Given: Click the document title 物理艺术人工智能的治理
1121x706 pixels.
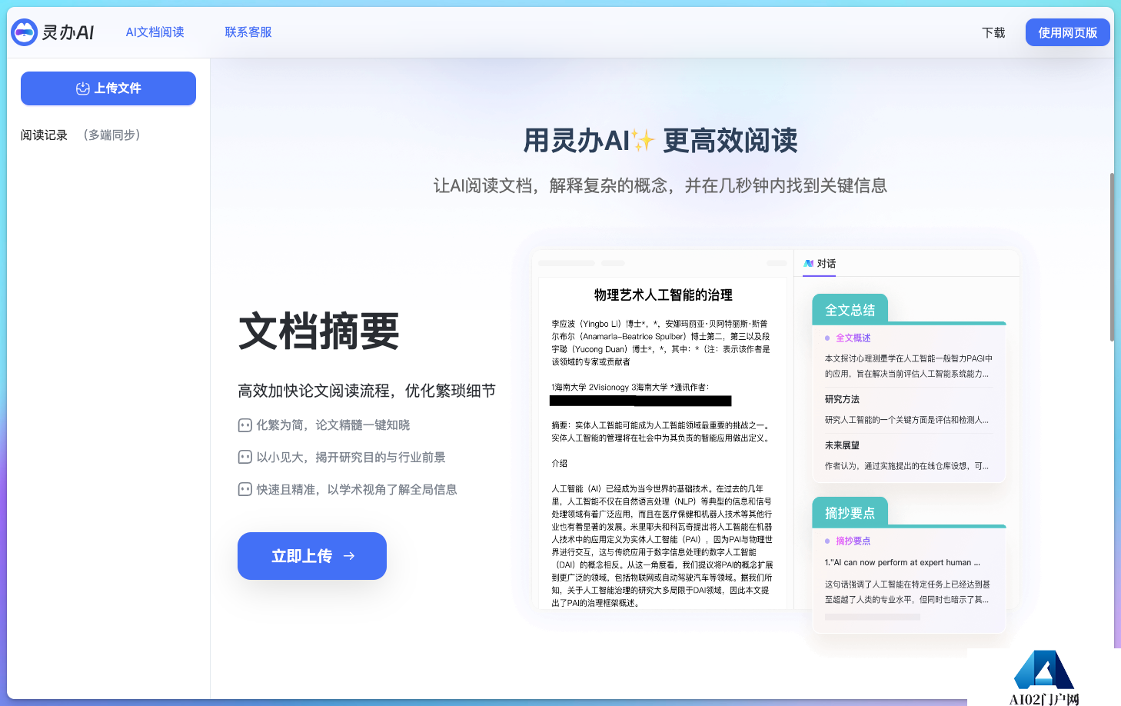Looking at the screenshot, I should [663, 295].
